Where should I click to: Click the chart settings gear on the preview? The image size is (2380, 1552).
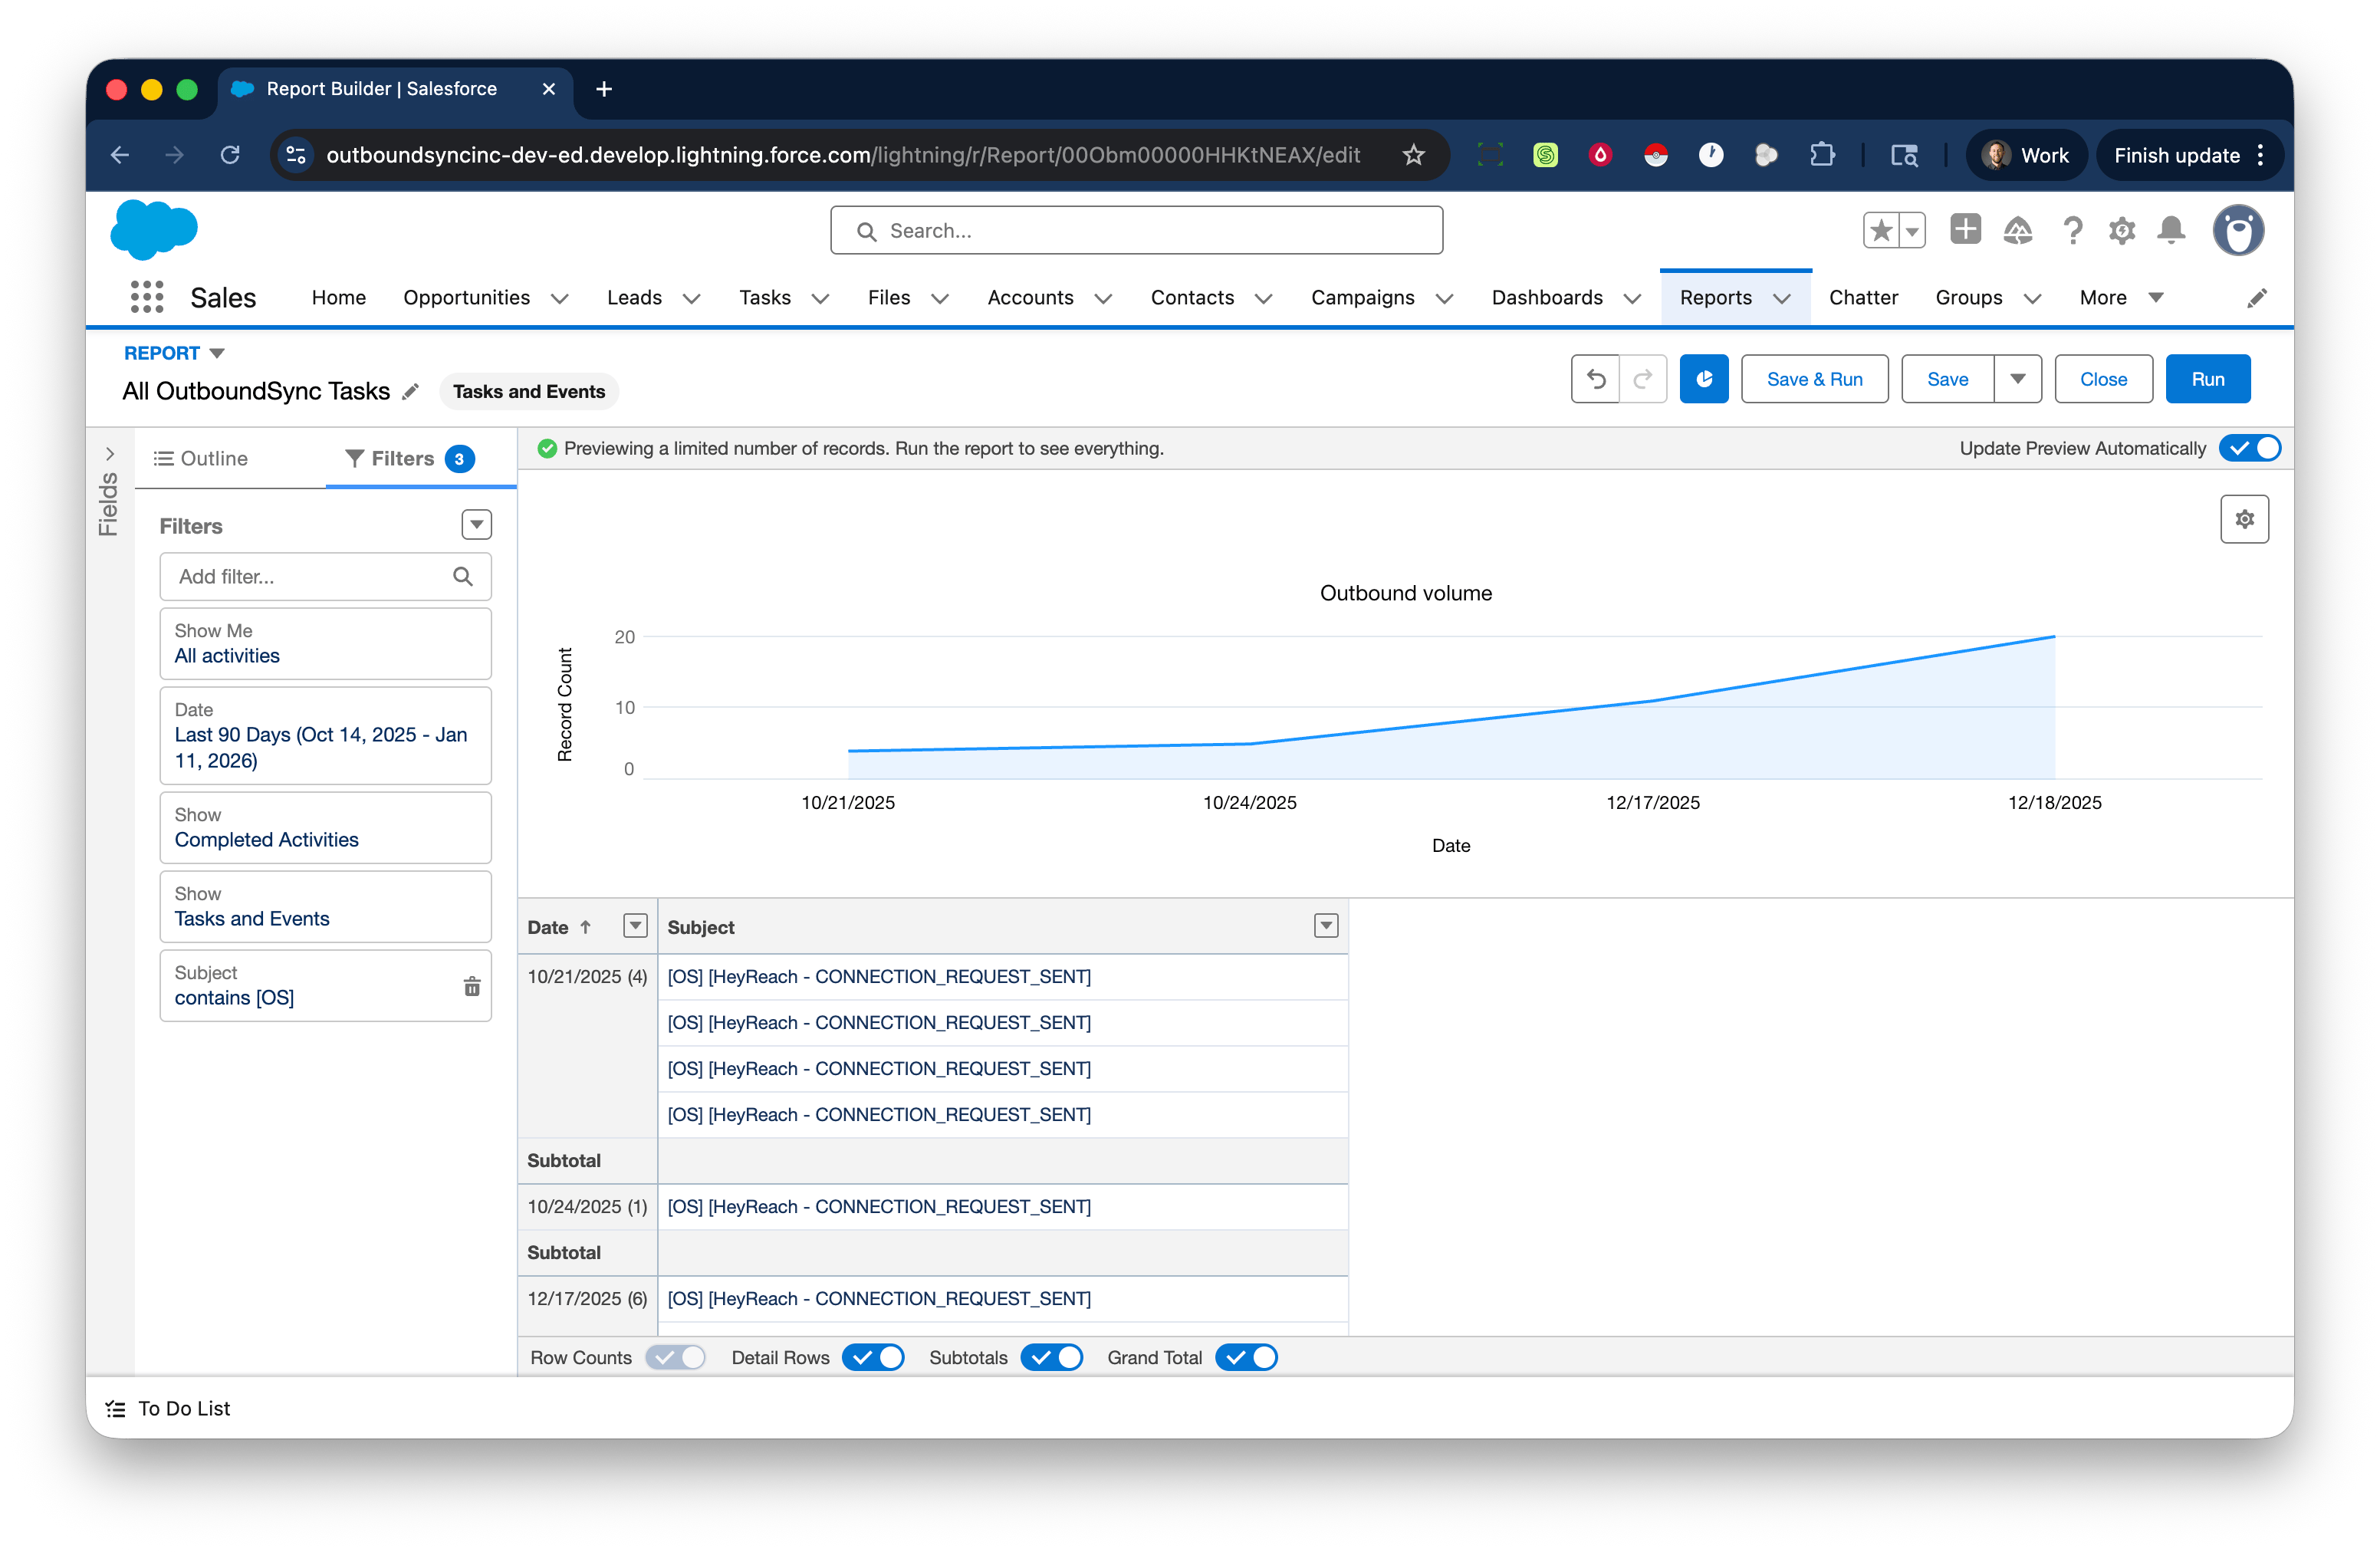pyautogui.click(x=2244, y=519)
